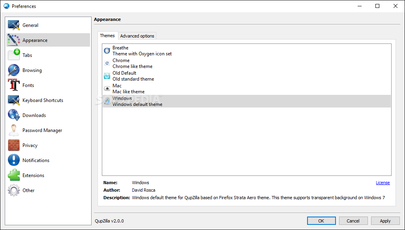Open Password Manager section
Screen dimensions: 405x230
tap(48, 130)
